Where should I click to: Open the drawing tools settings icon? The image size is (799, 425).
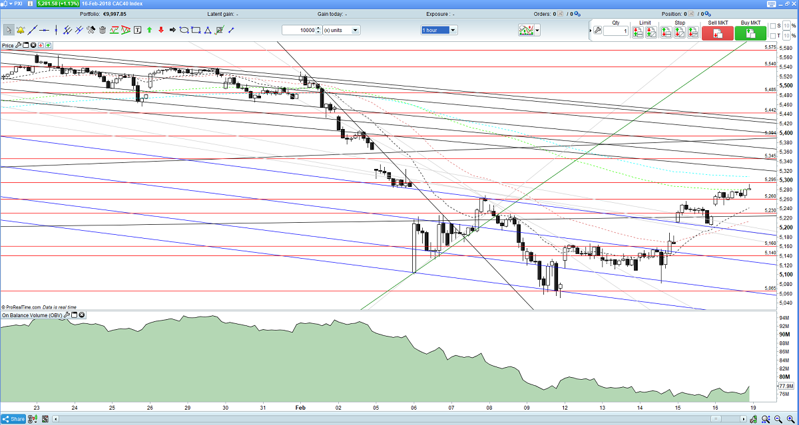91,30
